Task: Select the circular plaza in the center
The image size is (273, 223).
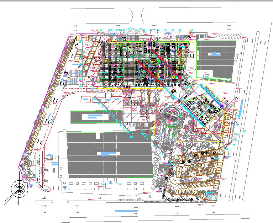Action: [x=172, y=115]
